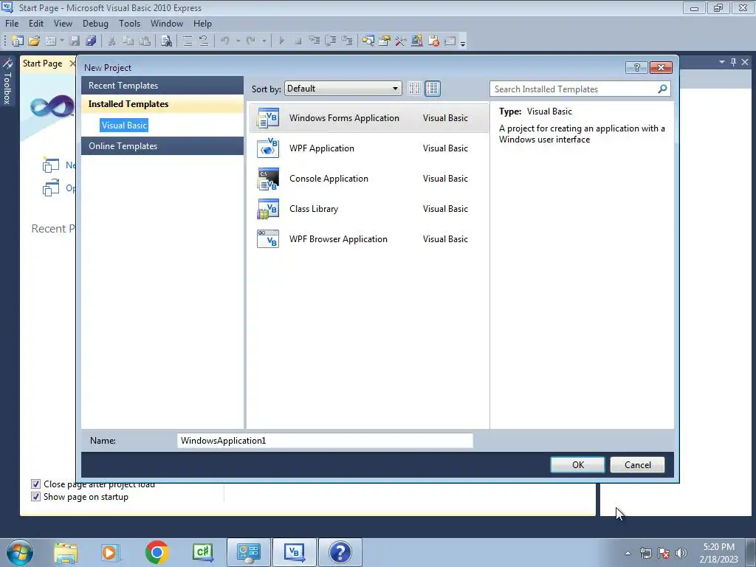Image resolution: width=756 pixels, height=567 pixels.
Task: Click the Redo arrow toolbar icon
Action: tap(251, 41)
